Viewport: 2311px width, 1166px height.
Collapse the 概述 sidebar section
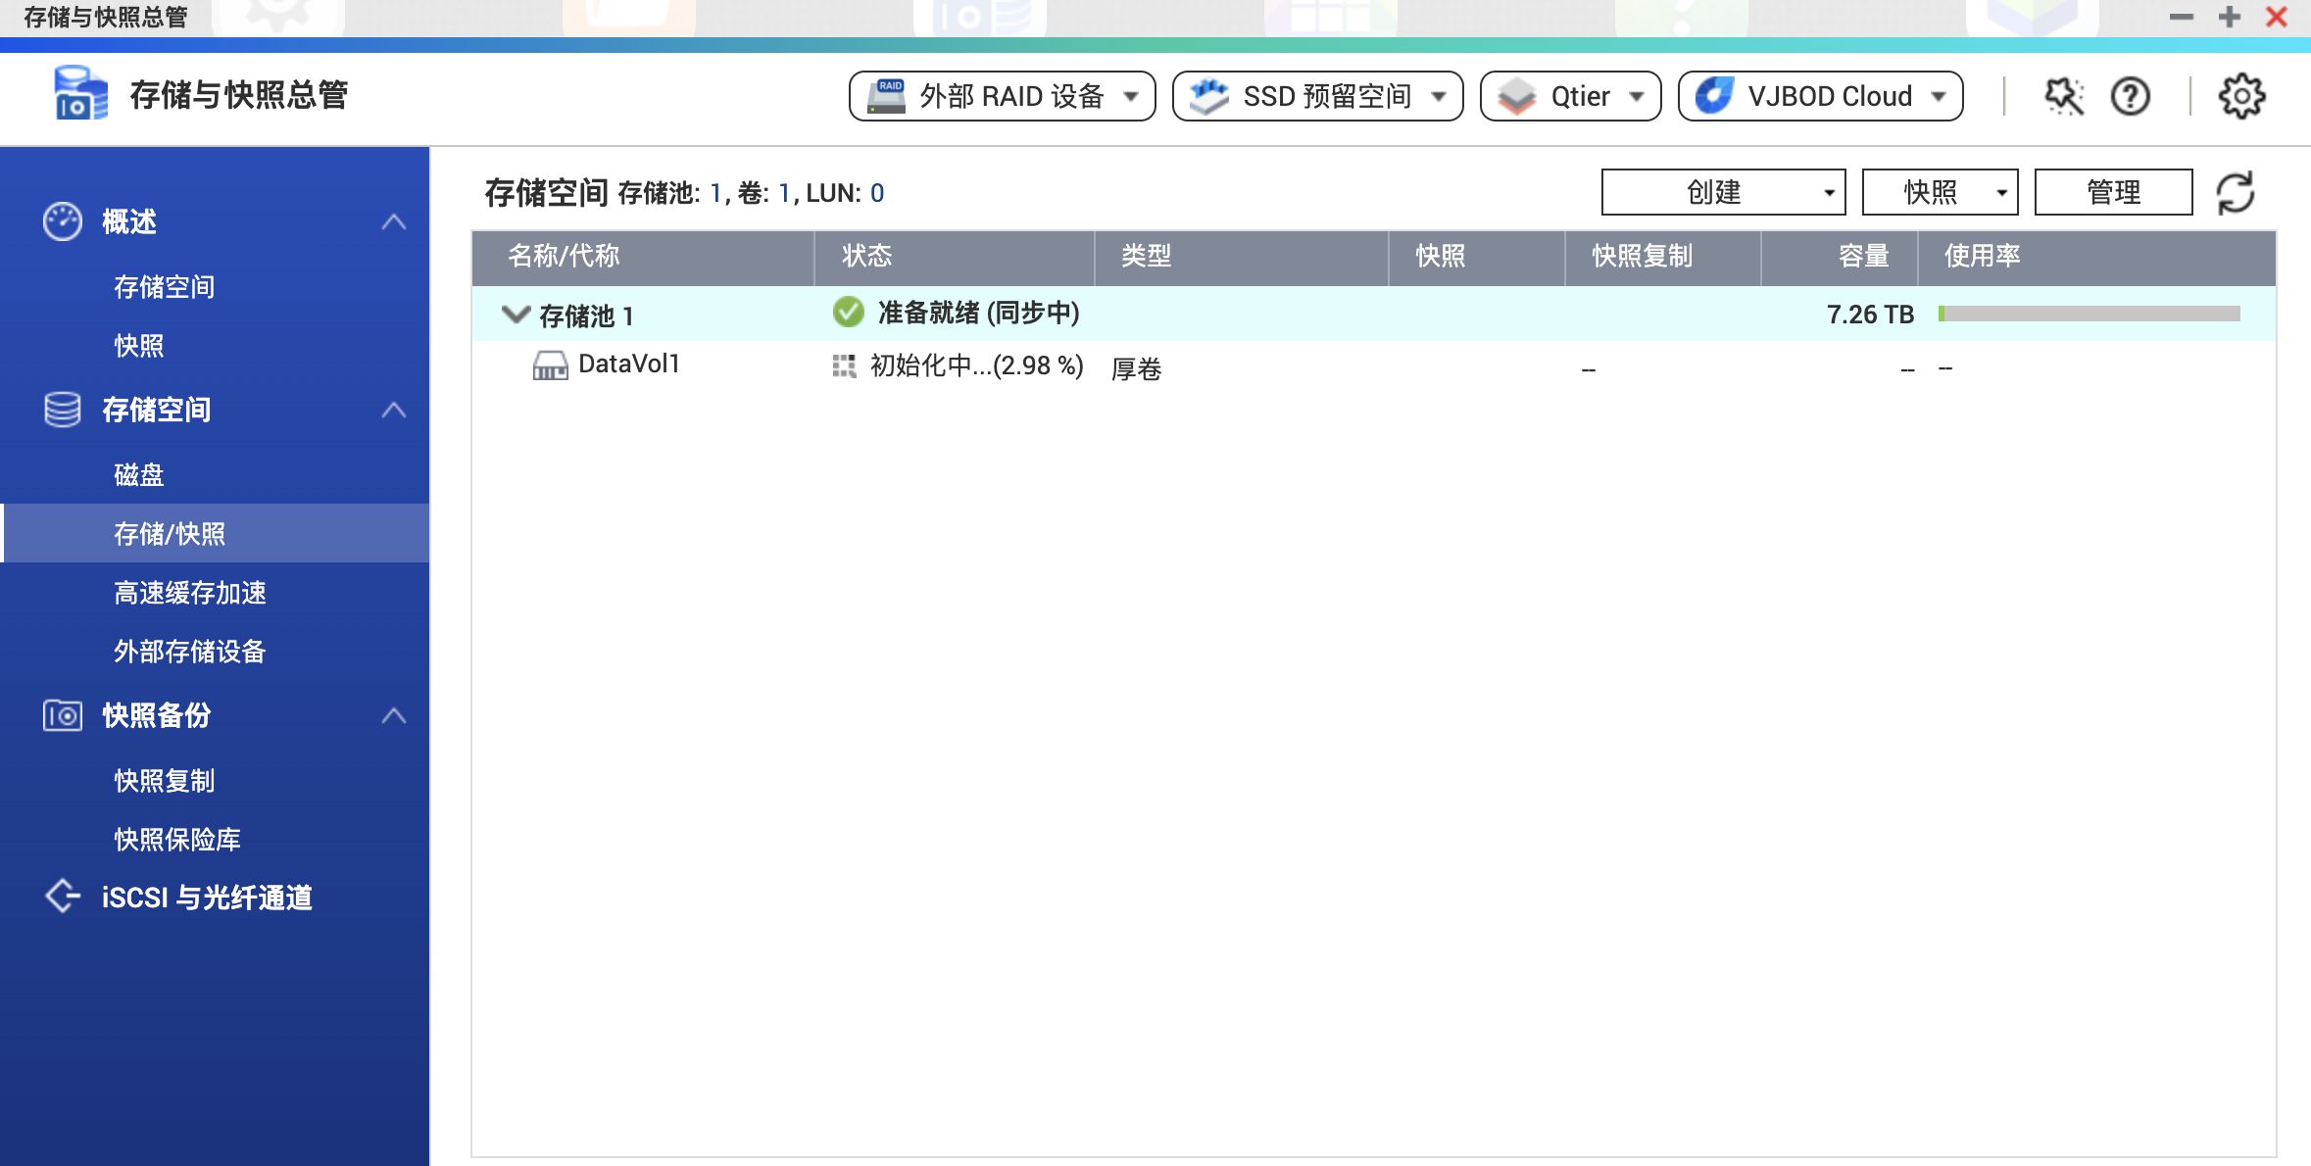[x=393, y=221]
